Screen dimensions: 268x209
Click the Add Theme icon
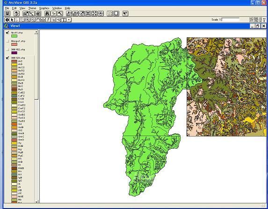click(16, 14)
